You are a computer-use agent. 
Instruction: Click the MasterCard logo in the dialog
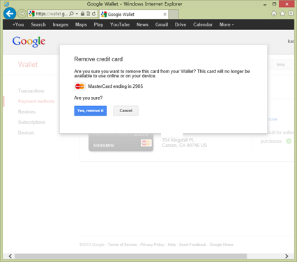(79, 86)
